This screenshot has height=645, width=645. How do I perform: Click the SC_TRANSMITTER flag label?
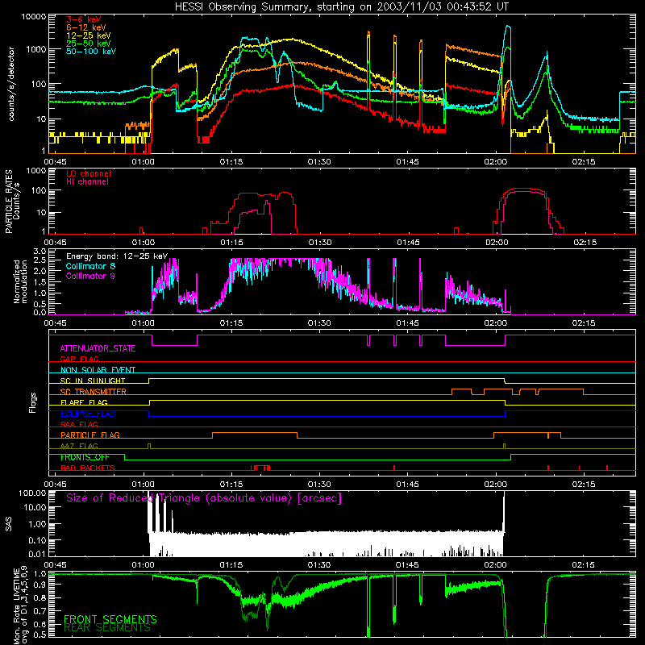[93, 392]
